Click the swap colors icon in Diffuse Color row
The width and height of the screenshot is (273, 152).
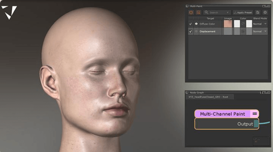click(243, 24)
